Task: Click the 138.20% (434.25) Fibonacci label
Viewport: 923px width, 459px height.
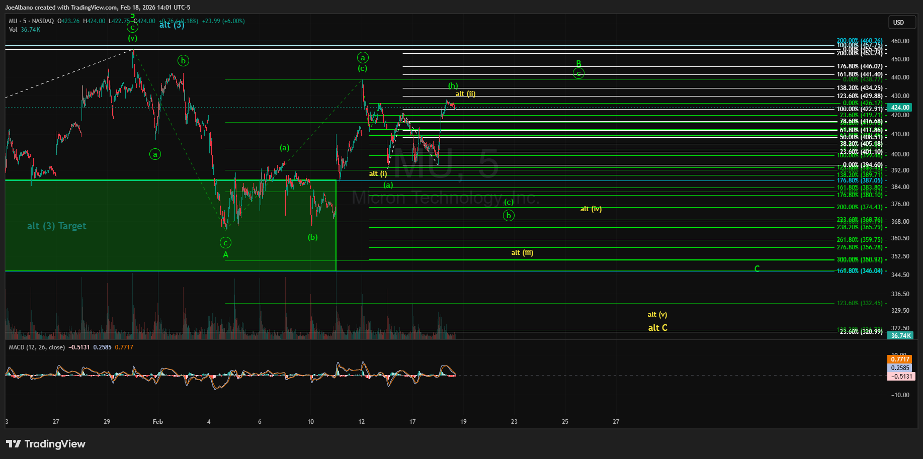Action: (x=860, y=88)
